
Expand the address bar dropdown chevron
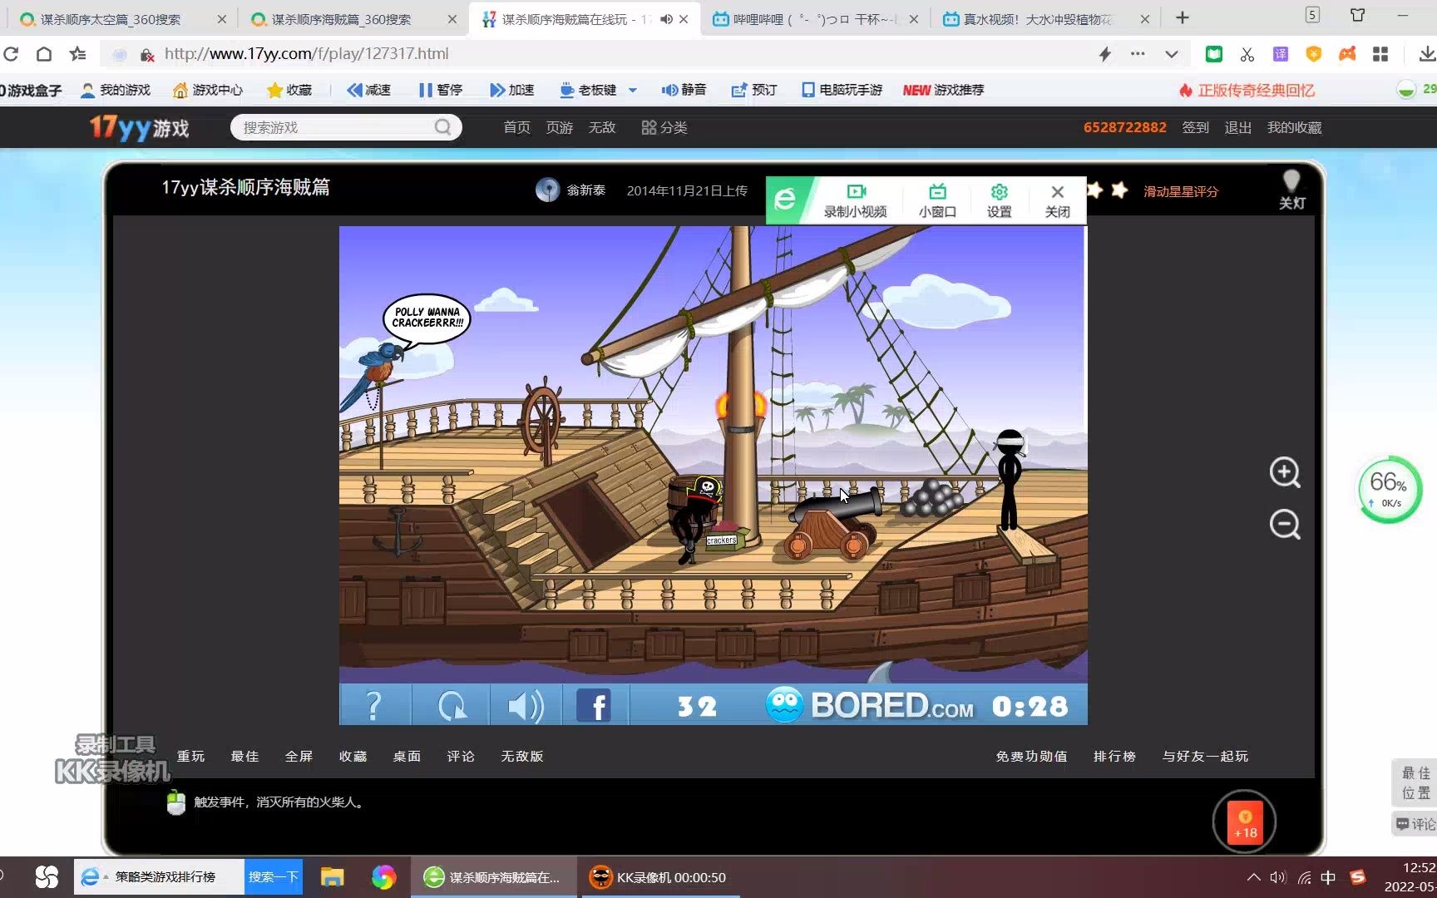click(x=1172, y=55)
